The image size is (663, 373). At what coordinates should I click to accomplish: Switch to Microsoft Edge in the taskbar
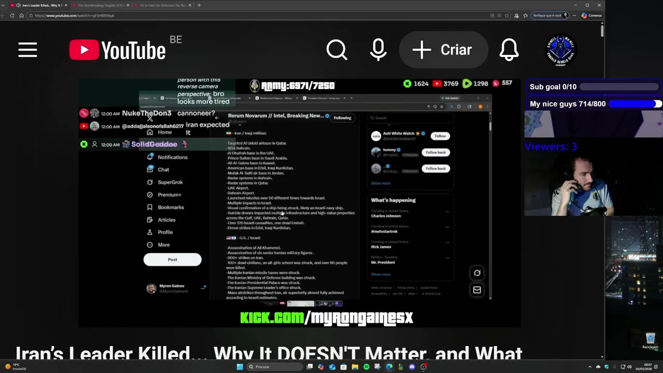[389, 367]
